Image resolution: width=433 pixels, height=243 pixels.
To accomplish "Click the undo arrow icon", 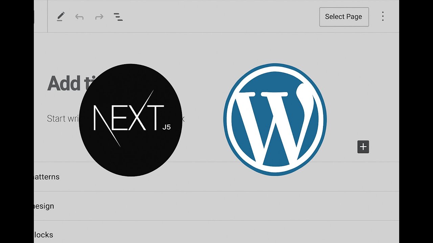I will (x=79, y=17).
